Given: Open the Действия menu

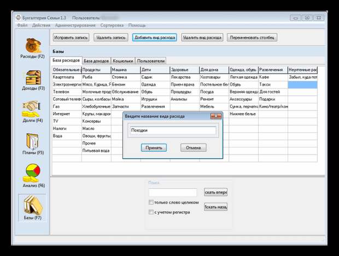Looking at the screenshot, I should click(41, 25).
